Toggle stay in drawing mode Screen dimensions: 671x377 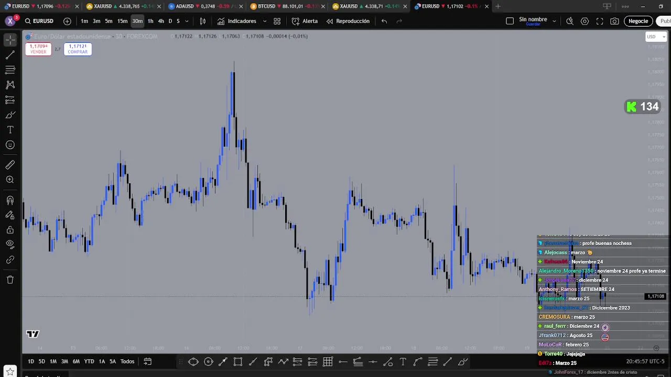coord(10,215)
